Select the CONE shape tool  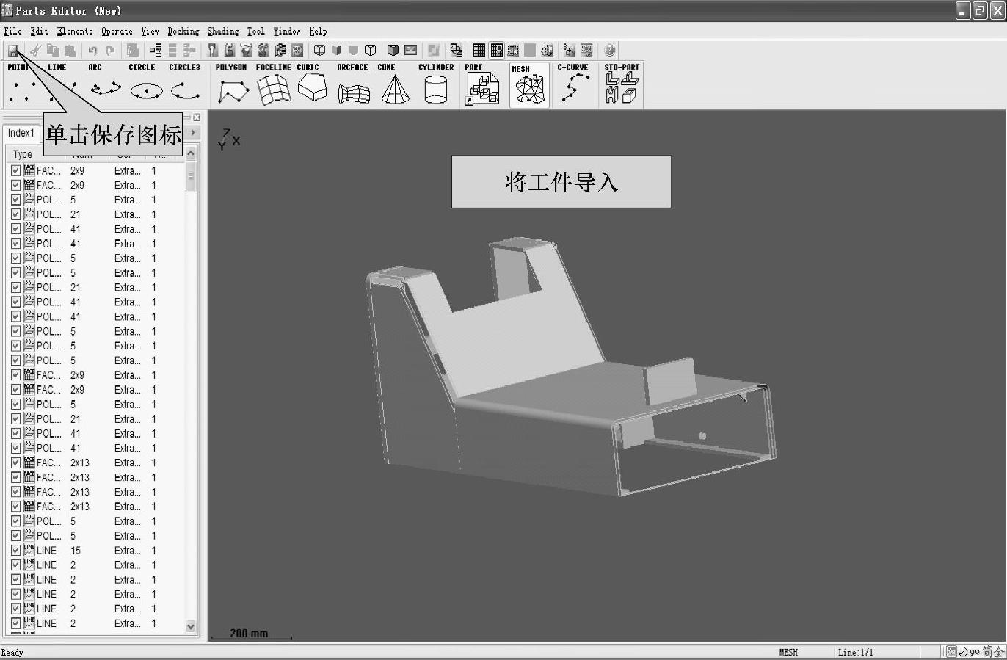tap(394, 86)
